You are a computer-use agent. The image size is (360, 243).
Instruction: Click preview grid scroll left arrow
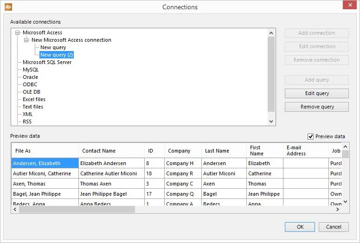[x=15, y=209]
